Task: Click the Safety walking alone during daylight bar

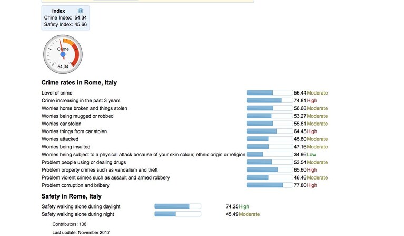Action: coord(178,206)
